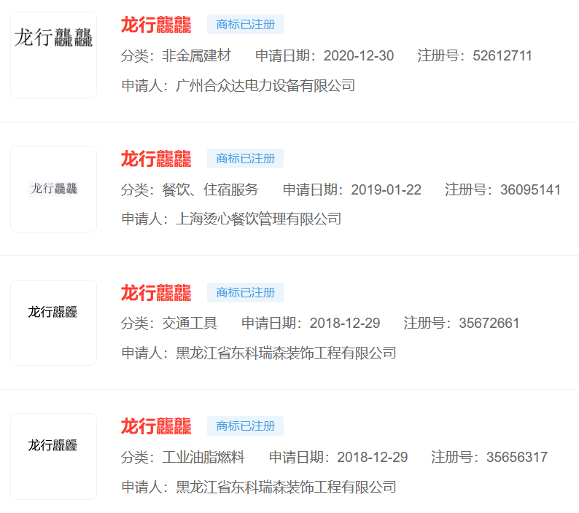Select text 分类：非金属建材

(176, 55)
